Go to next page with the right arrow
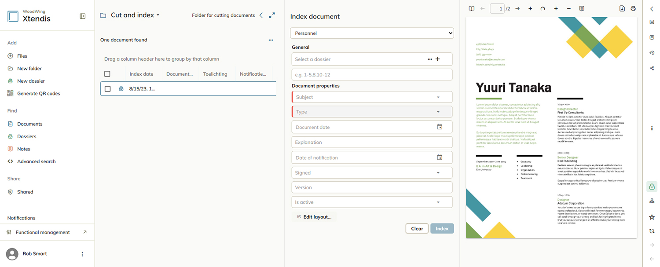 click(x=517, y=8)
